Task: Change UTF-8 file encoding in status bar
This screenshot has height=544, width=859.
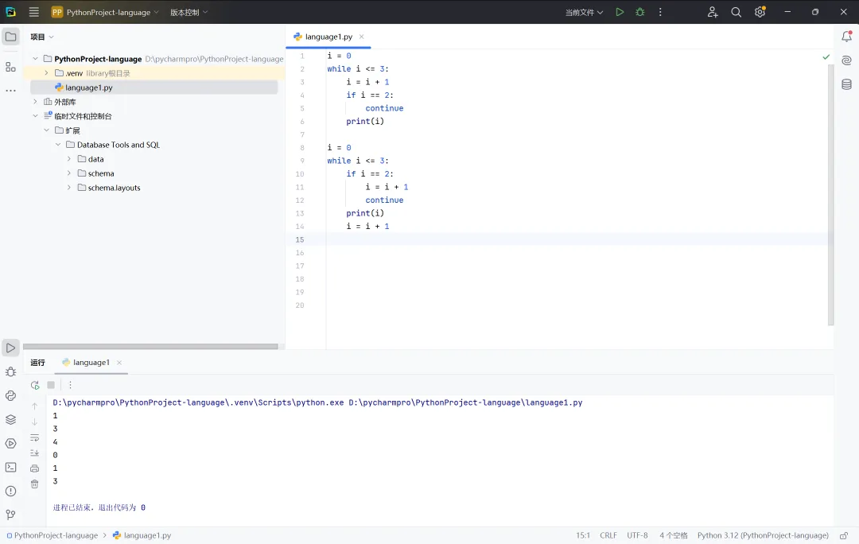Action: (x=637, y=535)
